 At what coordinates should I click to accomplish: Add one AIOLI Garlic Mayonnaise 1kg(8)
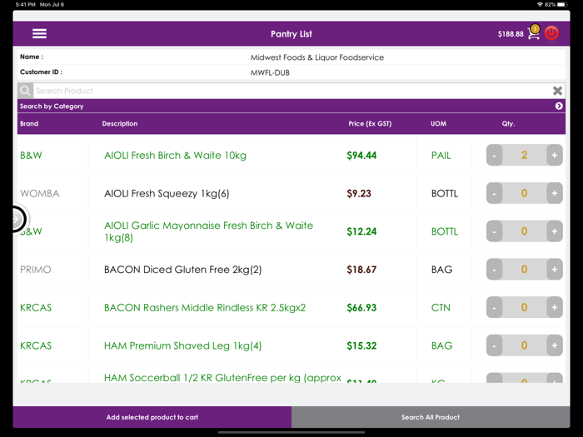click(x=554, y=231)
